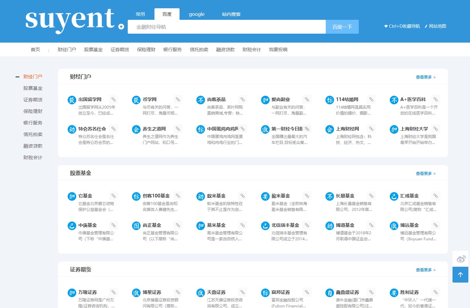Open the dropdown arrow beside suyent logo
Viewport: 470px width, 308px height.
point(121,27)
